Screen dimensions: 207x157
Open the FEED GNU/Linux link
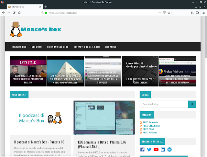pyautogui.click(x=151, y=126)
